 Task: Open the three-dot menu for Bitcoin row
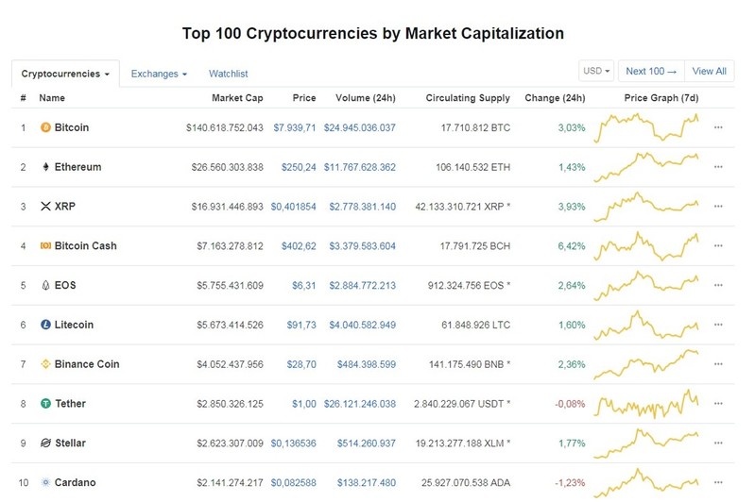(718, 127)
